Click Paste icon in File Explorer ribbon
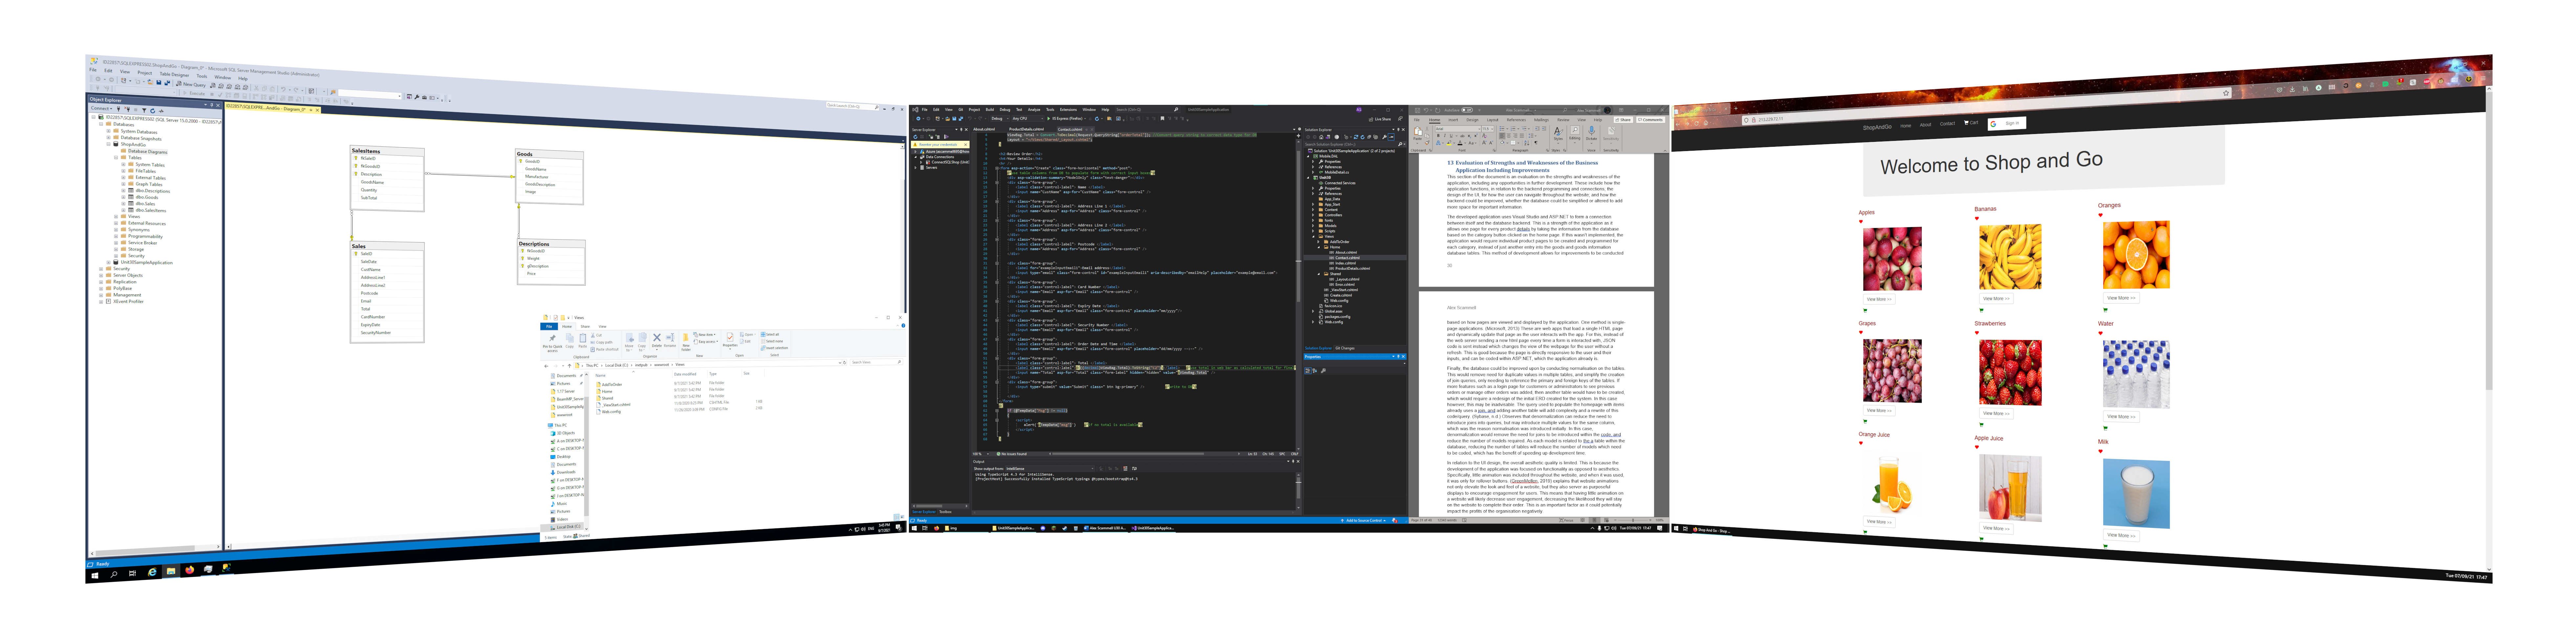 583,341
